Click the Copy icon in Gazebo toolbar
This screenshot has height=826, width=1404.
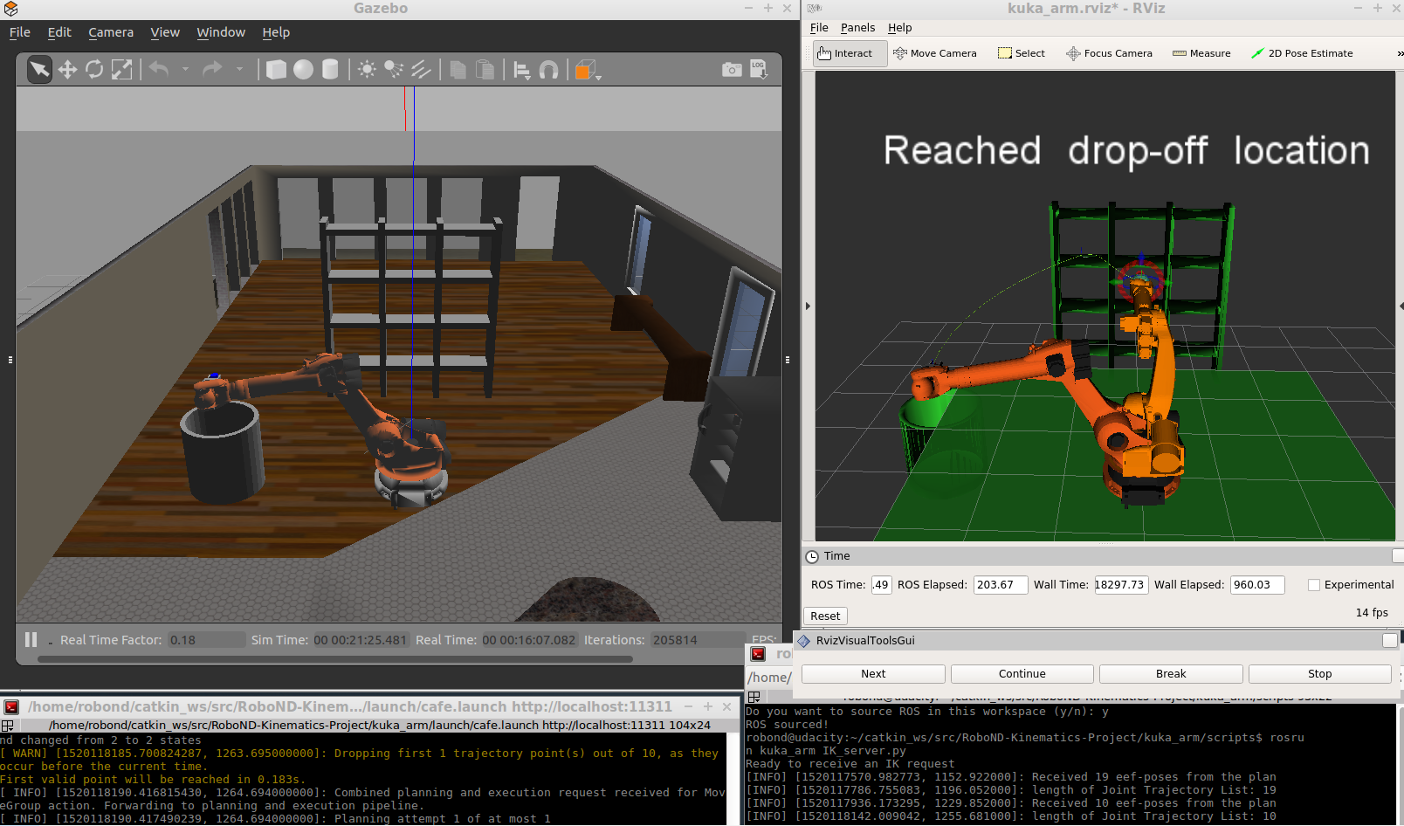(x=458, y=69)
